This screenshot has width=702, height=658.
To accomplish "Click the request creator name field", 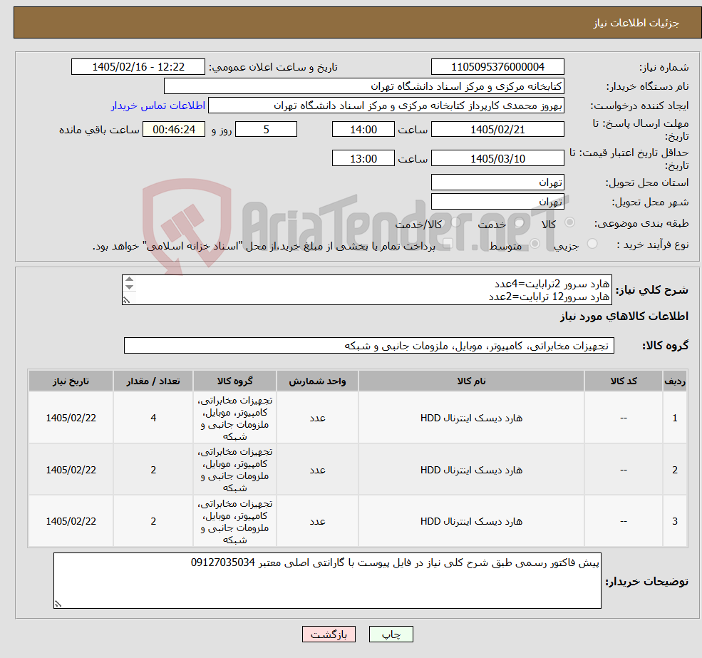I will pos(386,106).
